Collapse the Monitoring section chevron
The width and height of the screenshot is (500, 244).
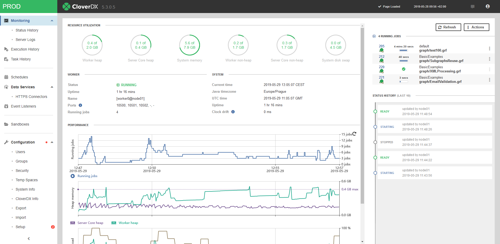[x=52, y=20]
